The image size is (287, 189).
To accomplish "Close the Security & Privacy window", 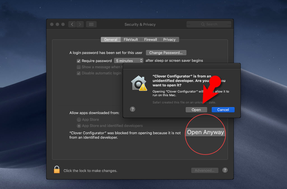I will [52, 24].
